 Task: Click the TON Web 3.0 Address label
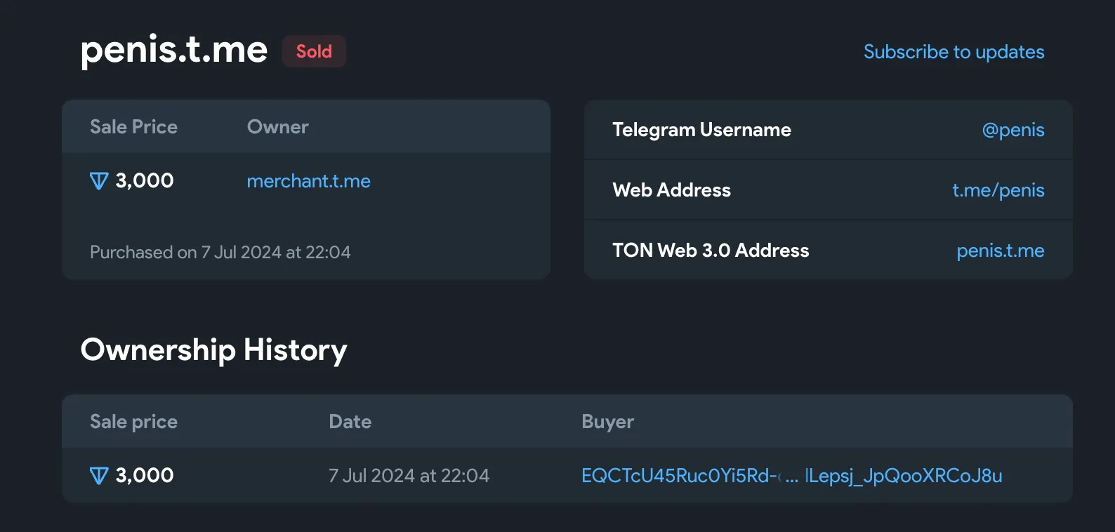click(711, 251)
